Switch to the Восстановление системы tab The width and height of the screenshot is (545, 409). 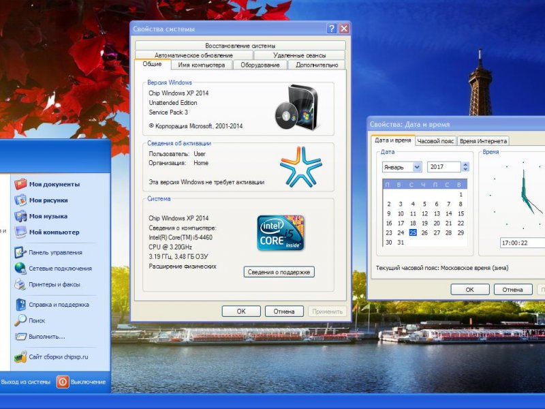(240, 46)
